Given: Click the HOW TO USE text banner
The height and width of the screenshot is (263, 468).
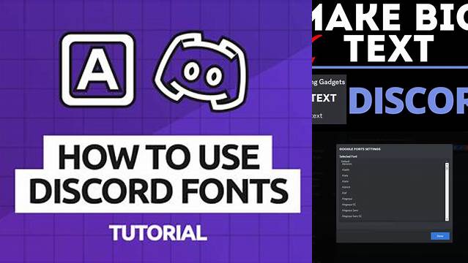Looking at the screenshot, I should tap(158, 156).
